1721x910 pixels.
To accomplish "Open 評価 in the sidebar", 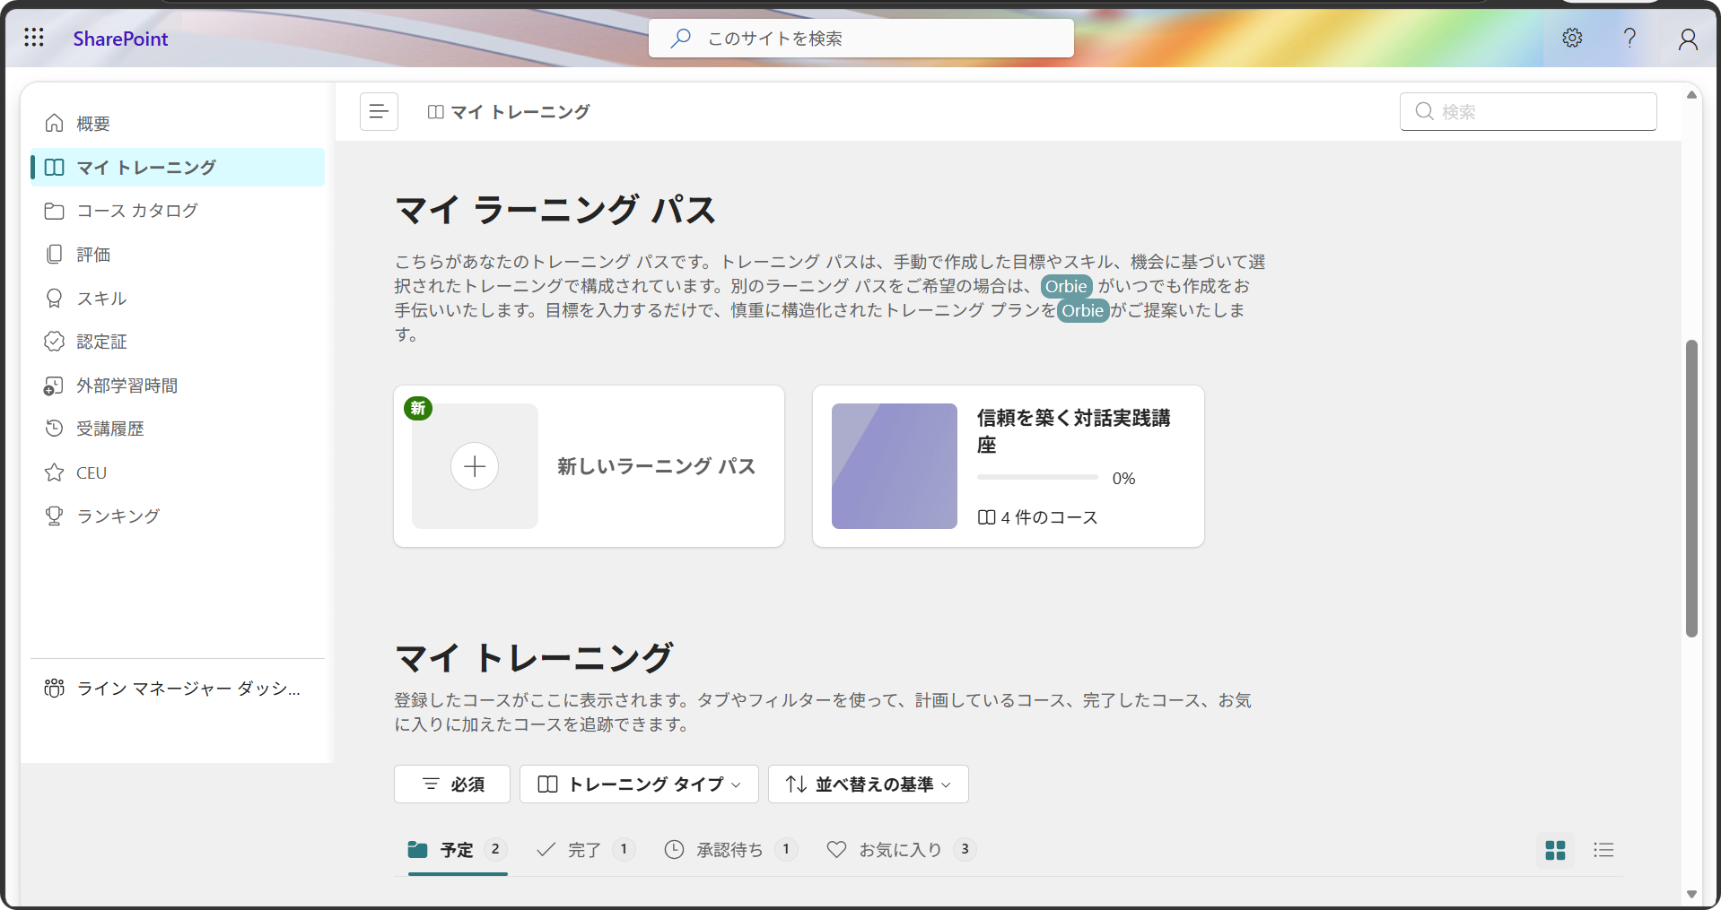I will coord(178,255).
